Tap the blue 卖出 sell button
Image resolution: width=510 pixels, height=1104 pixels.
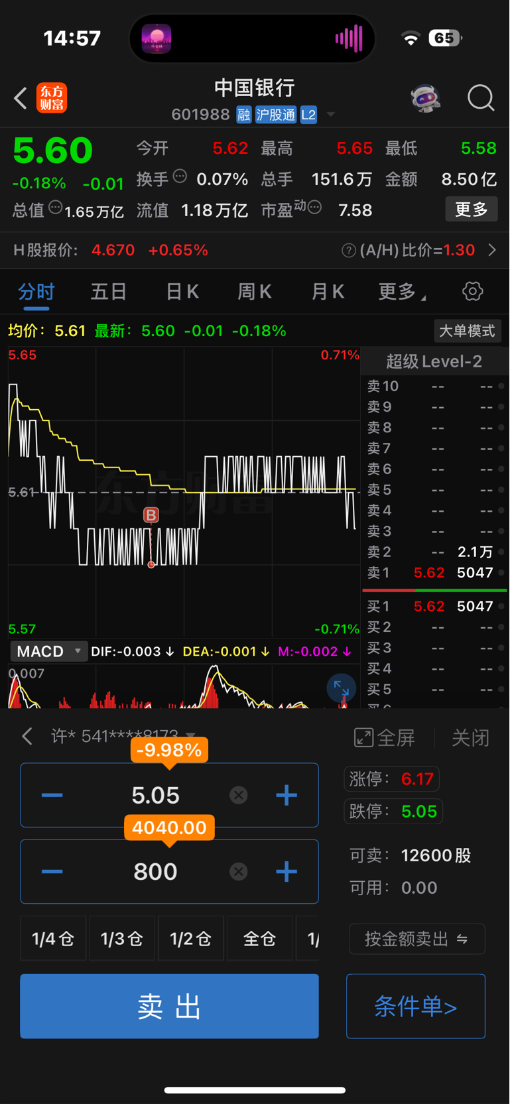(x=169, y=1006)
